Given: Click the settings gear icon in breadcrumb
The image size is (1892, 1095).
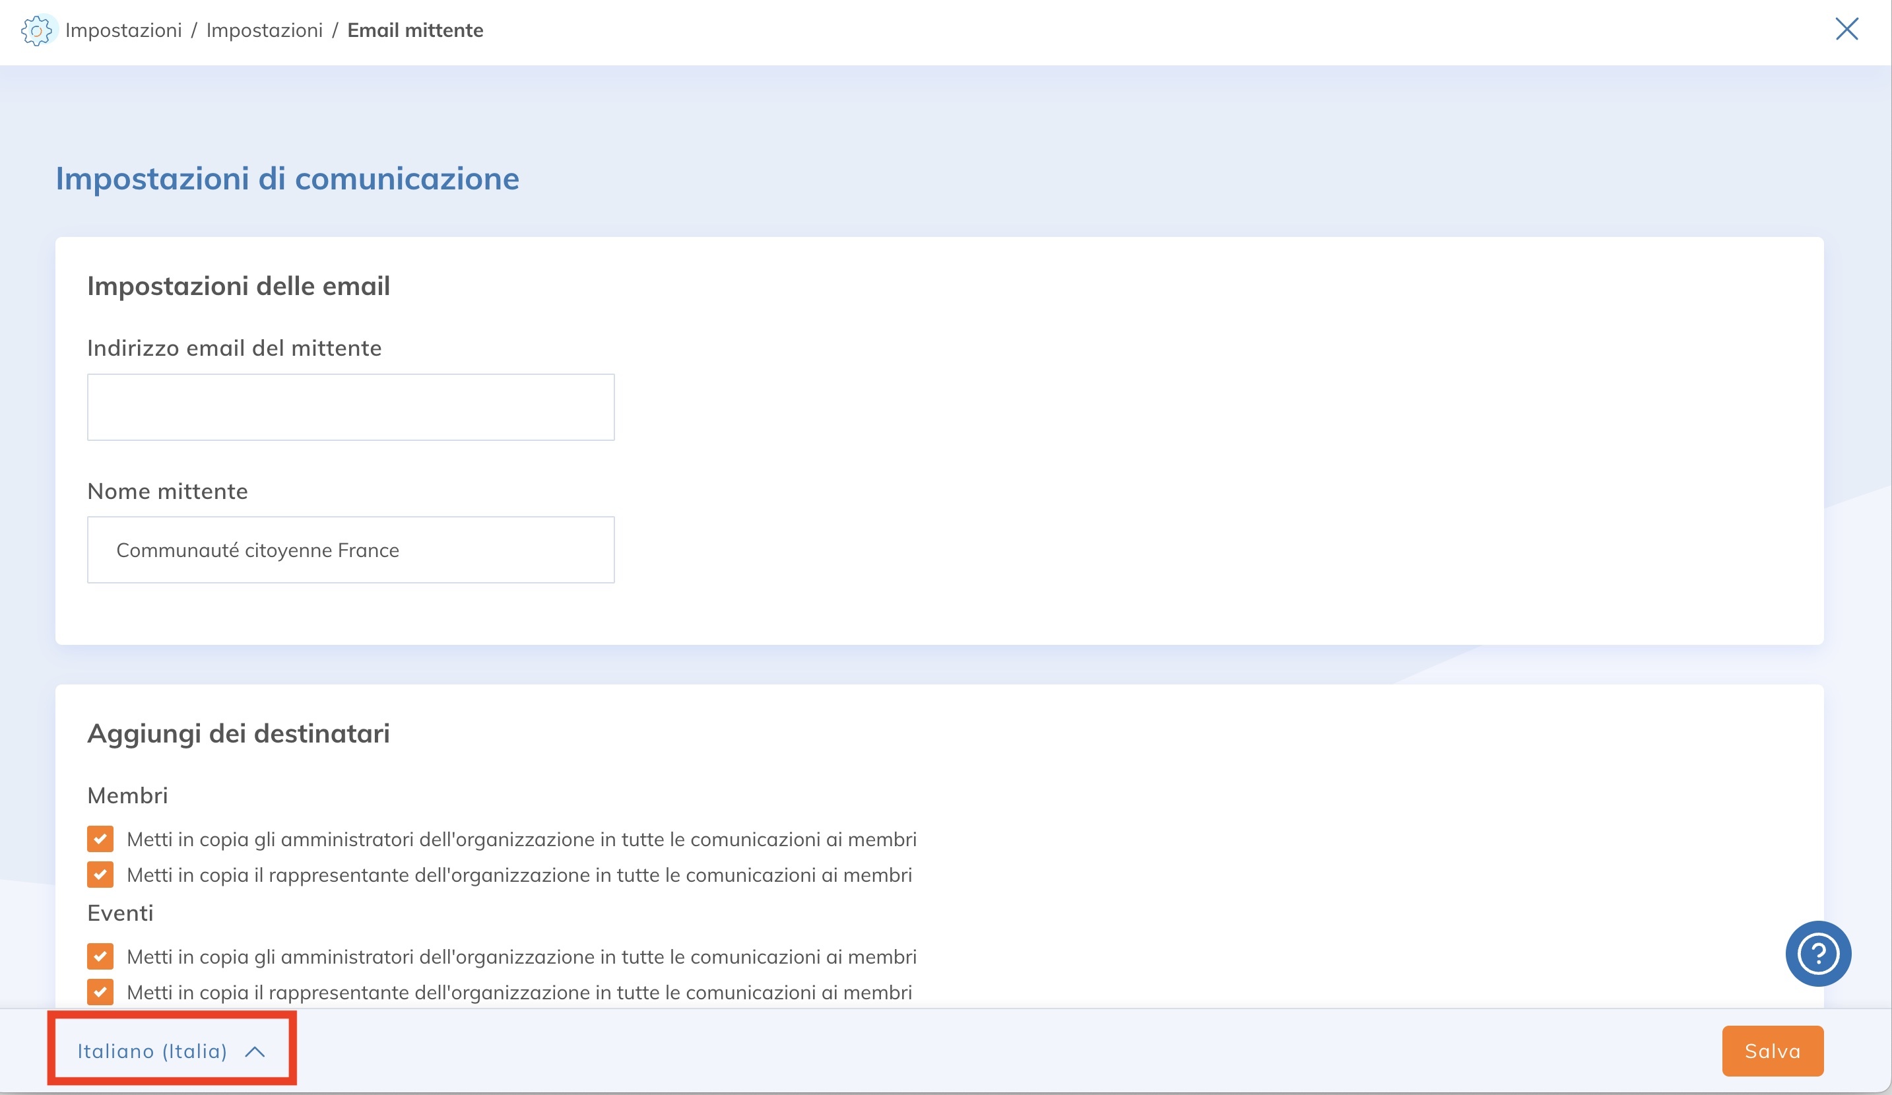Looking at the screenshot, I should pyautogui.click(x=36, y=31).
